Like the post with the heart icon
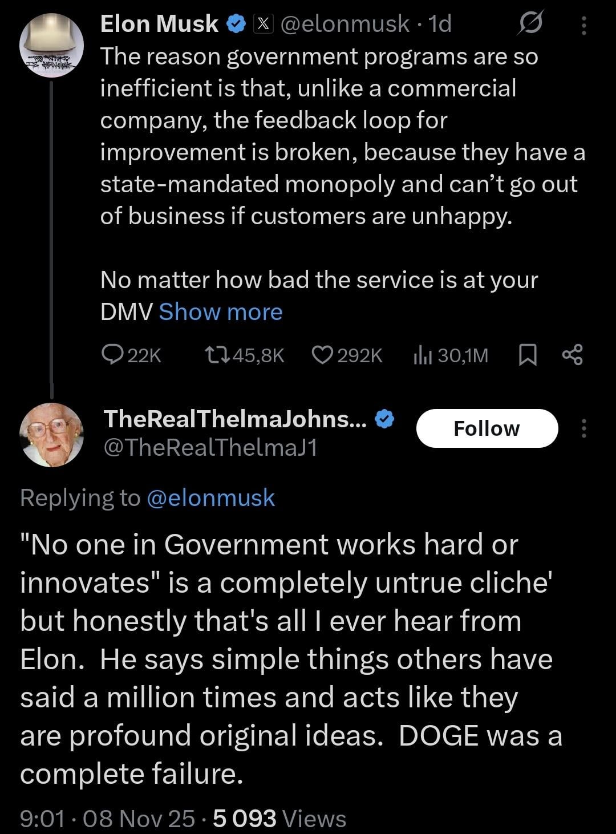Screen dimensions: 616x834 coord(322,355)
